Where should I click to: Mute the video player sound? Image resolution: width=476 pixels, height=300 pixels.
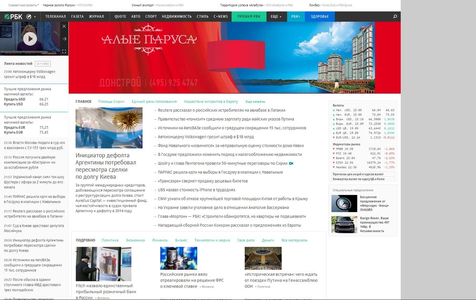pos(64,39)
